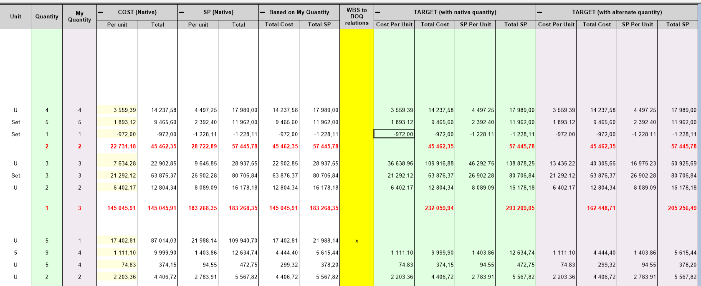Select the My Quantity column header
The width and height of the screenshot is (701, 286).
point(79,17)
